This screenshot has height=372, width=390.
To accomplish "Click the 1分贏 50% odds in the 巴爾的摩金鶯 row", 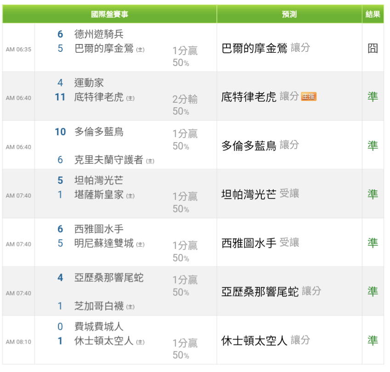I will (185, 56).
